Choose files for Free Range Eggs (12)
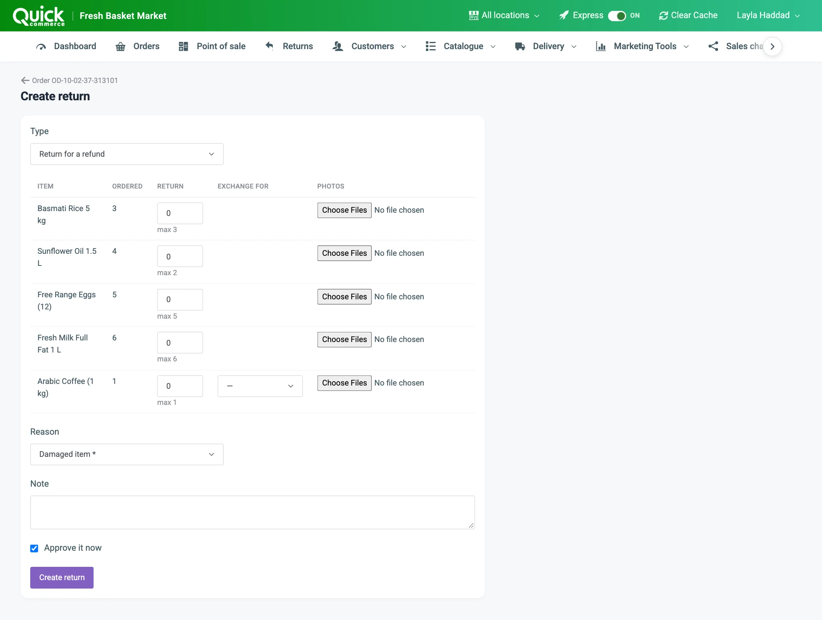This screenshot has width=822, height=620. coord(345,297)
